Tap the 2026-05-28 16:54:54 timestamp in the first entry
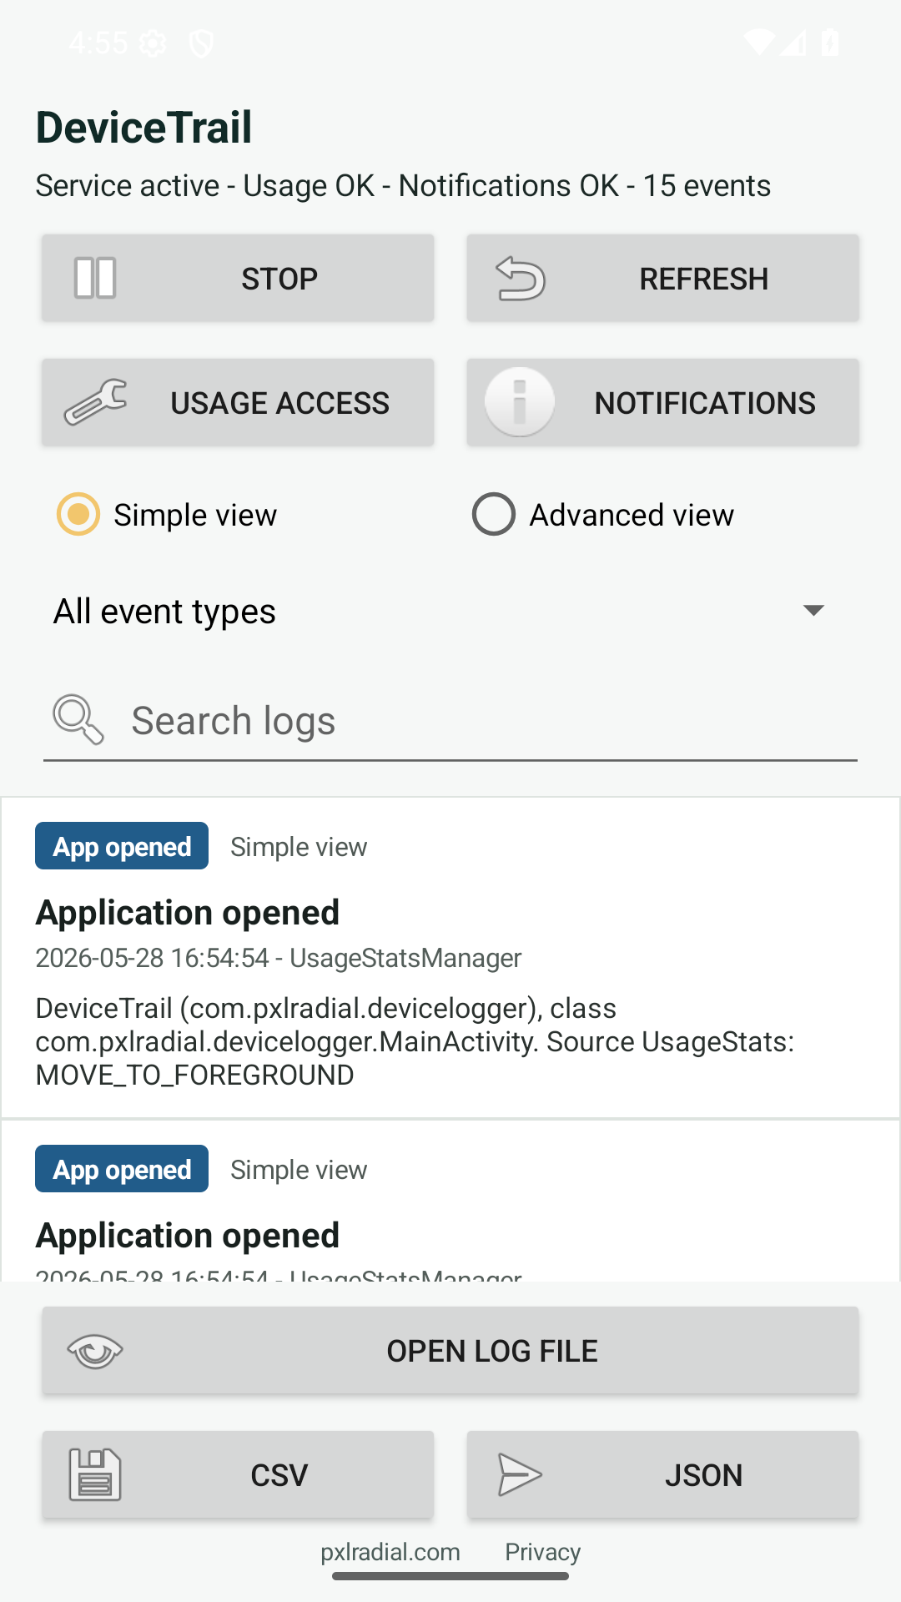Screen dimensions: 901x1602 point(152,958)
